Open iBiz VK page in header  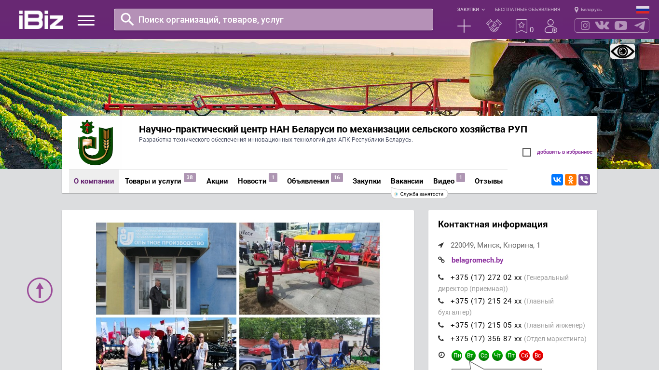click(602, 26)
